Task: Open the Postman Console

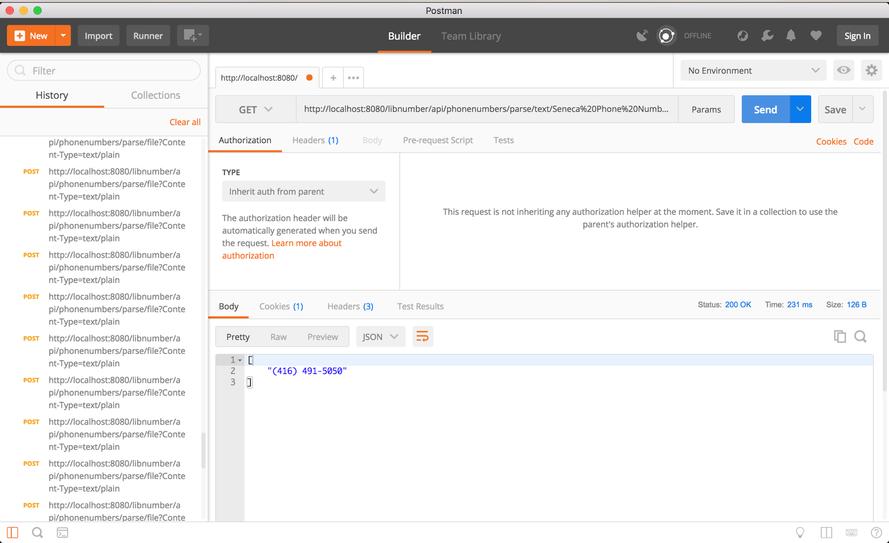Action: pyautogui.click(x=62, y=532)
